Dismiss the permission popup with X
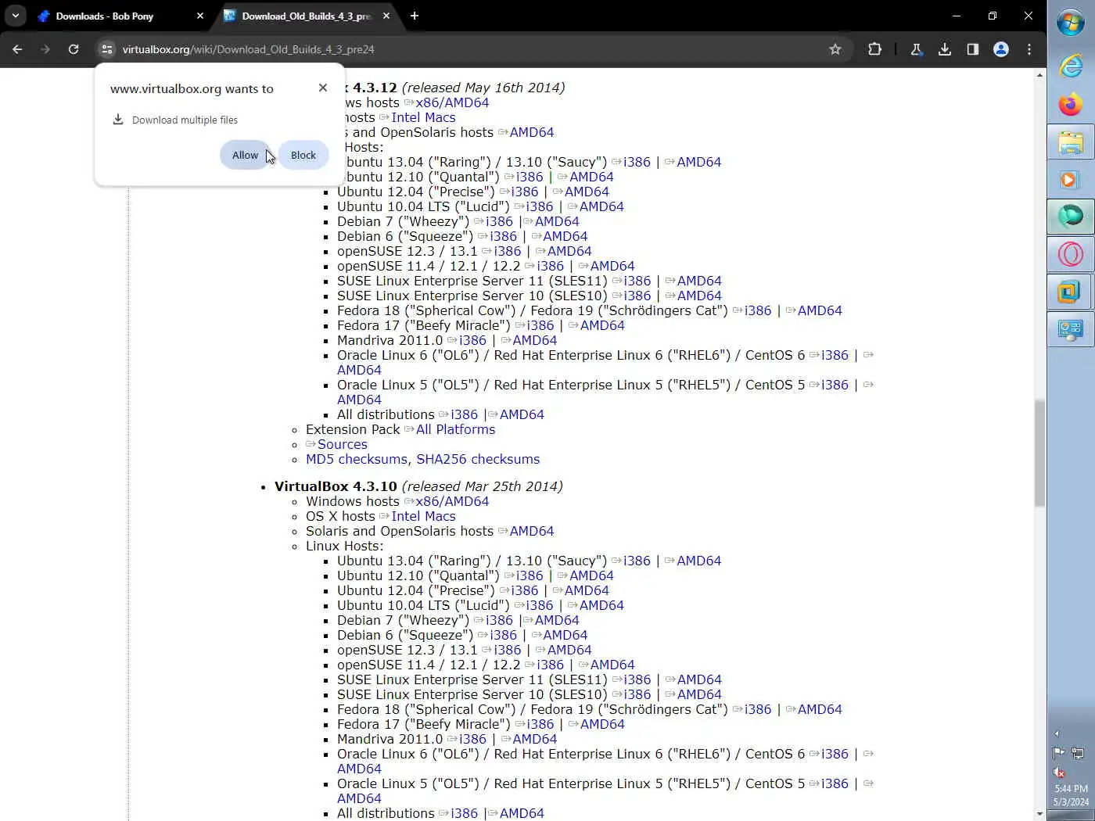 tap(323, 88)
